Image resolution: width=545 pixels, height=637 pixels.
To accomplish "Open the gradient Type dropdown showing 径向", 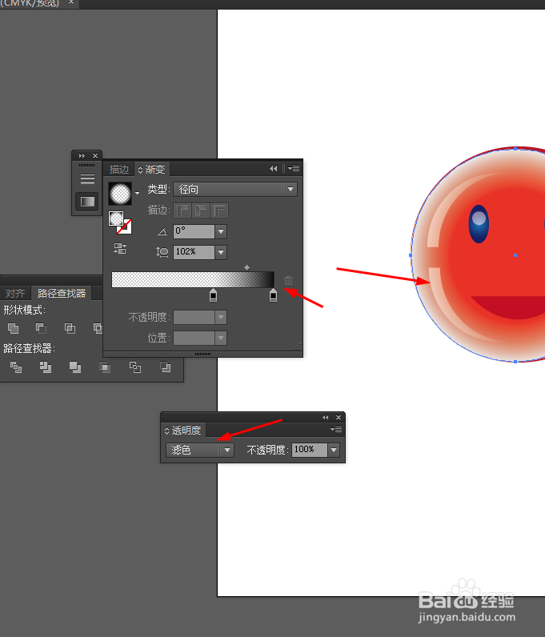I will click(x=235, y=190).
